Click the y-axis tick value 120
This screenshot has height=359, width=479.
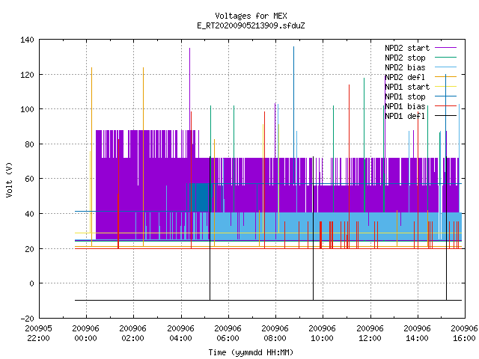tap(27, 75)
